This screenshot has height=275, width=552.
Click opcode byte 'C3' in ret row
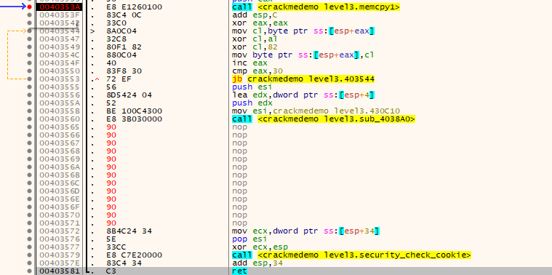point(111,271)
